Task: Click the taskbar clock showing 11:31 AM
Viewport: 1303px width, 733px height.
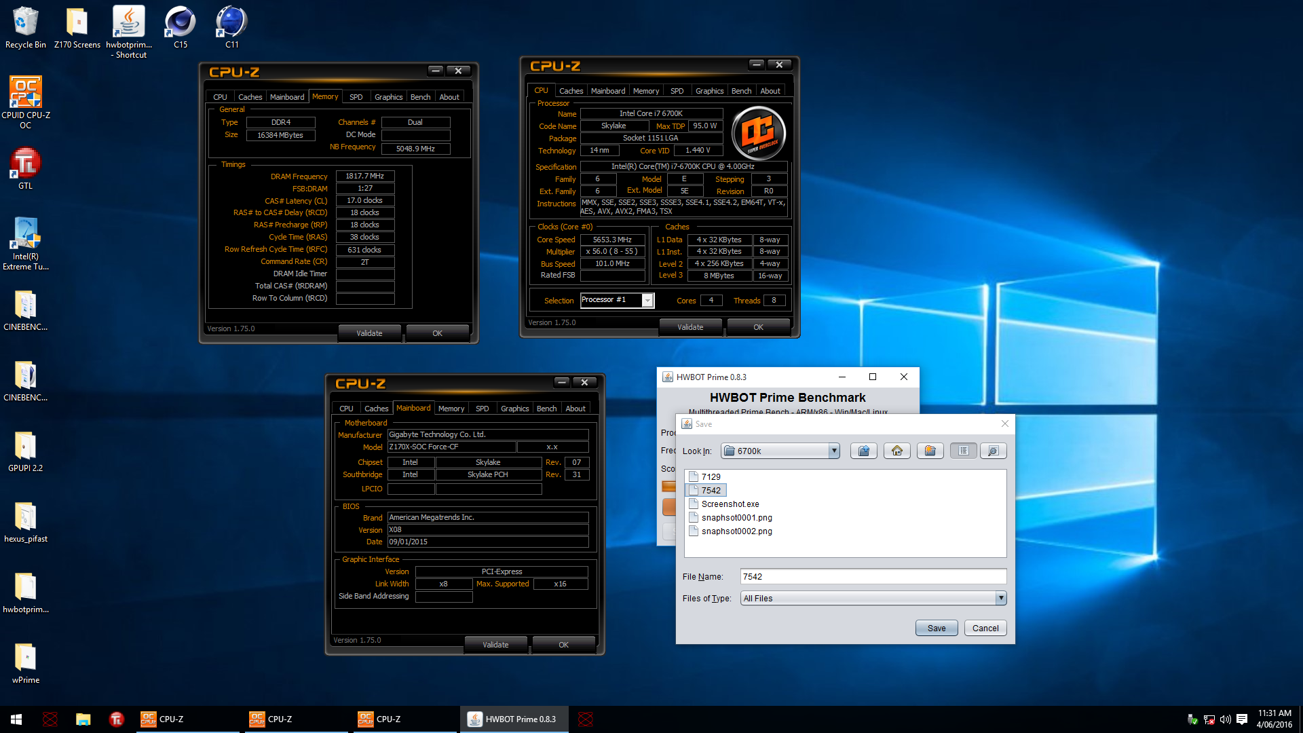Action: tap(1274, 719)
